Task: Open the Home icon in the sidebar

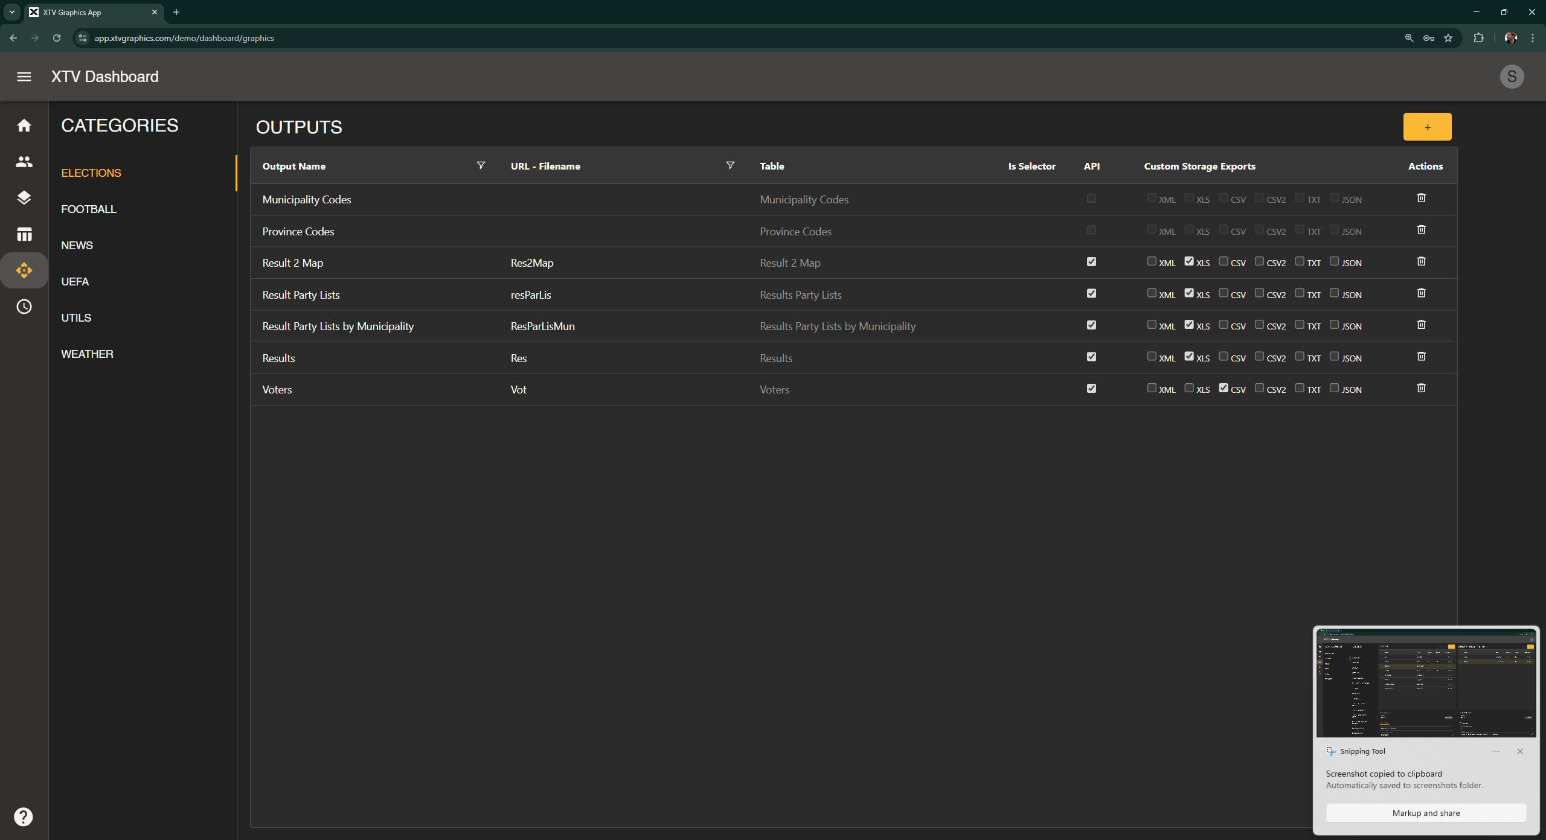Action: tap(24, 125)
